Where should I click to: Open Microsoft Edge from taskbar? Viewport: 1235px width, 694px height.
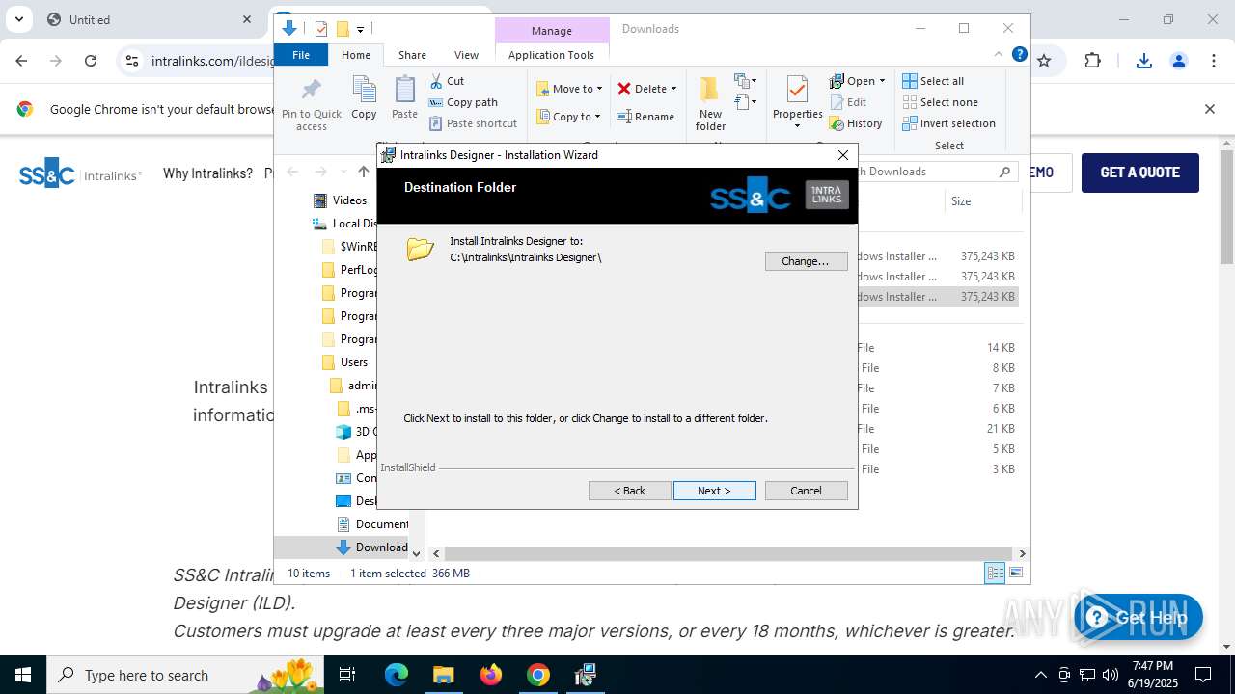tap(397, 675)
